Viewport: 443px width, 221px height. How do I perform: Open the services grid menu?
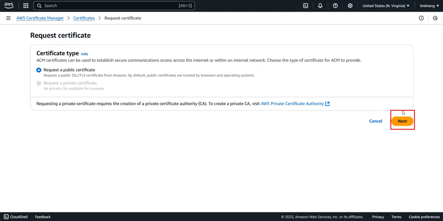[26, 6]
